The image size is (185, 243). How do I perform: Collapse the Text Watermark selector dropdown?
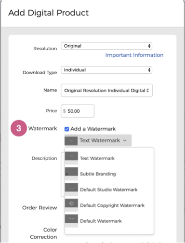[98, 140]
